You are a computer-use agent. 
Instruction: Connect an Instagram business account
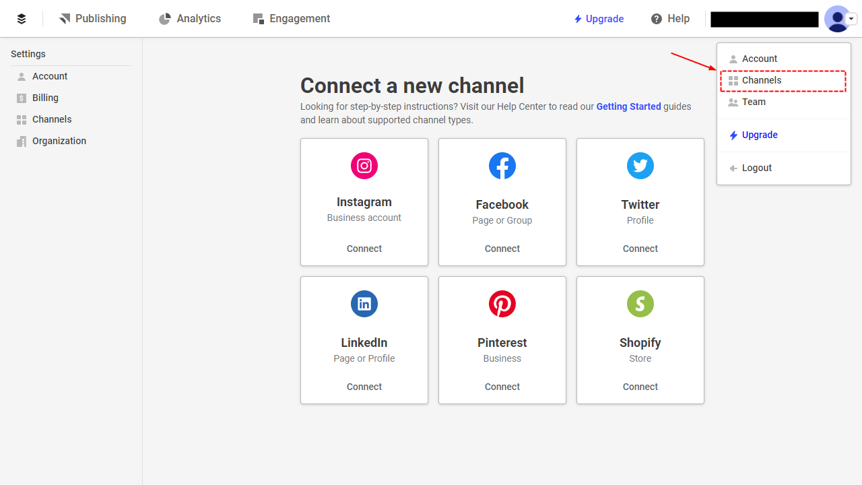click(364, 249)
